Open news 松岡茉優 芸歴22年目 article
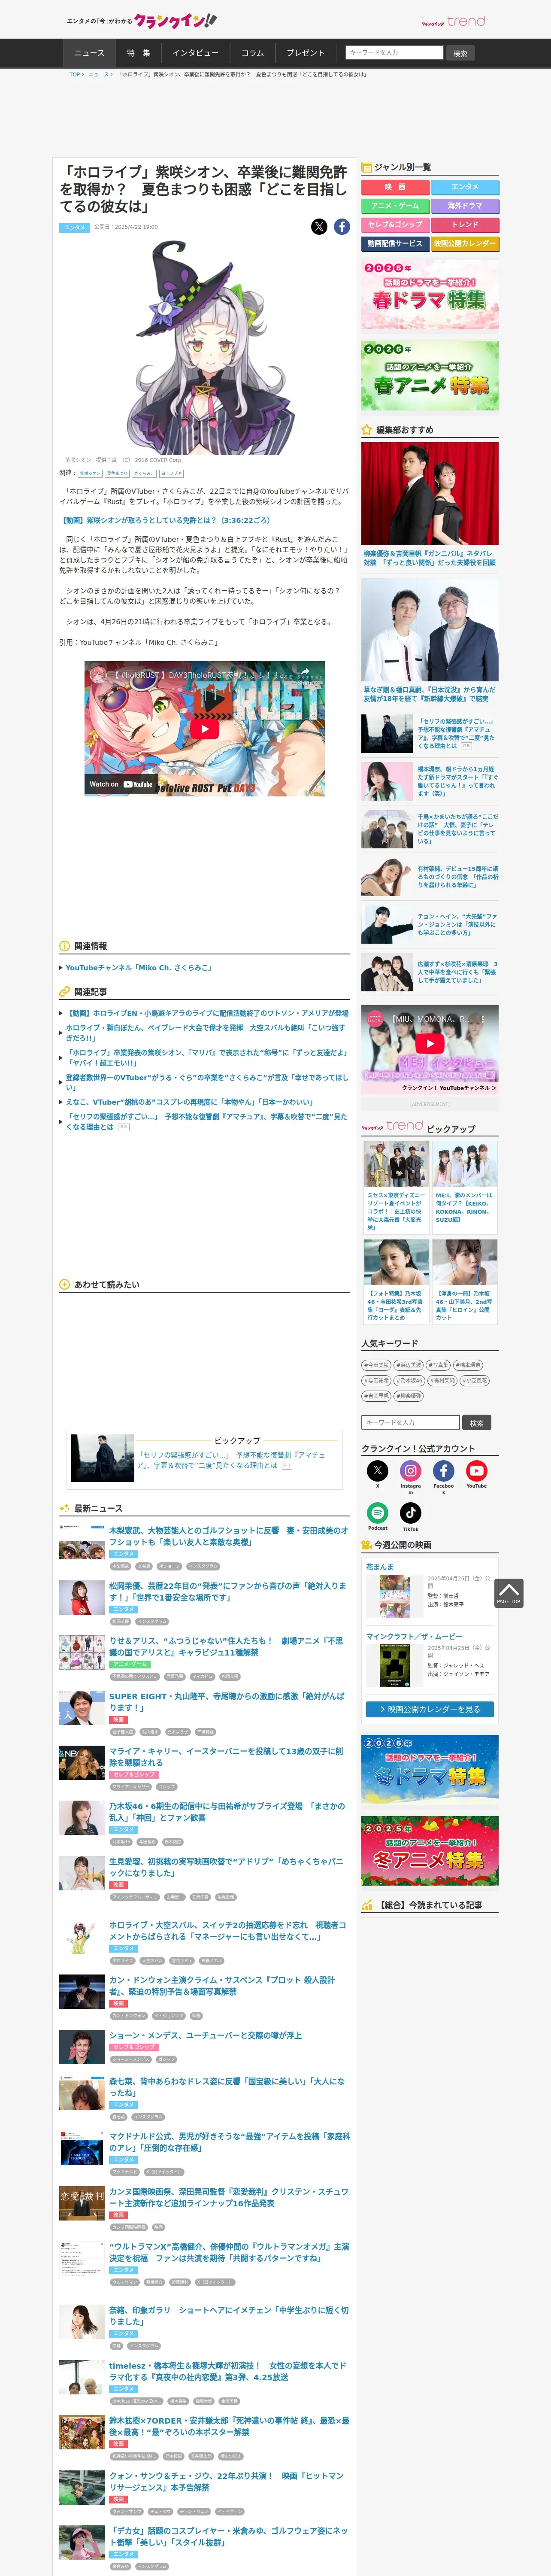This screenshot has height=2576, width=551. click(227, 1591)
